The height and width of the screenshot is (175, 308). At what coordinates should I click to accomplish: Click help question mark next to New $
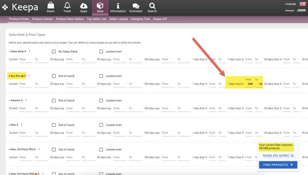(21, 125)
